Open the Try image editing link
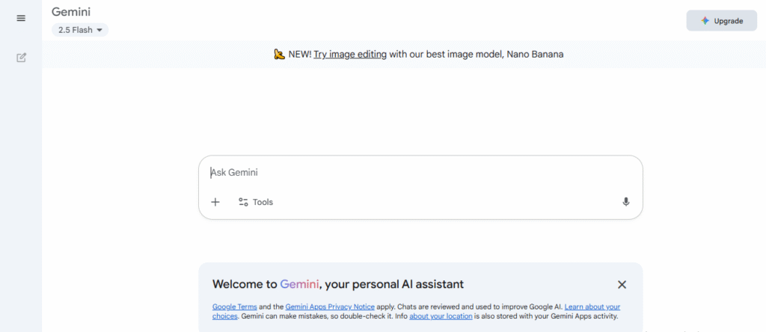This screenshot has height=332, width=766. point(350,55)
